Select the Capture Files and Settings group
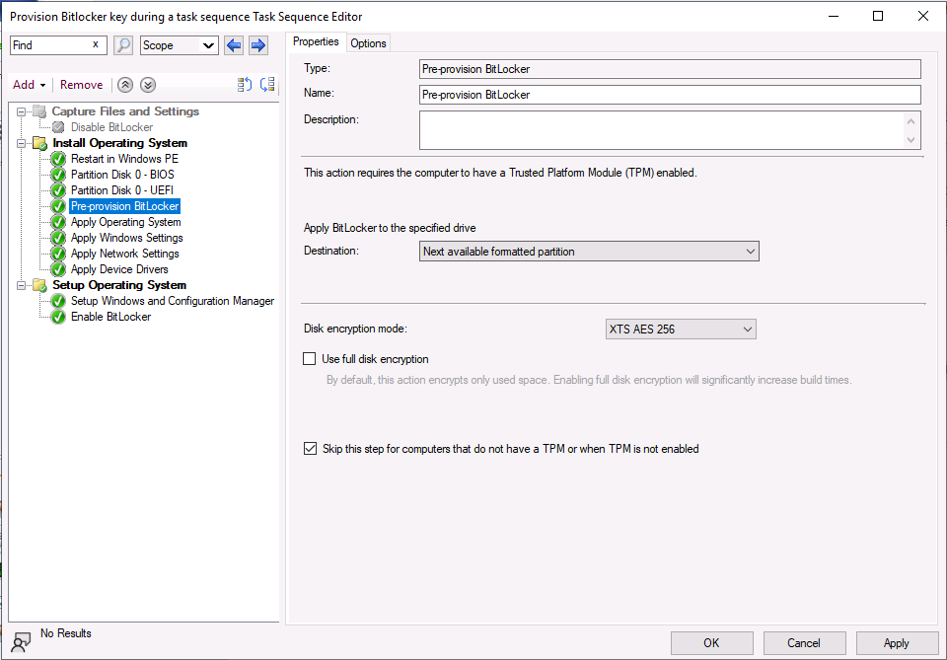 (x=125, y=111)
